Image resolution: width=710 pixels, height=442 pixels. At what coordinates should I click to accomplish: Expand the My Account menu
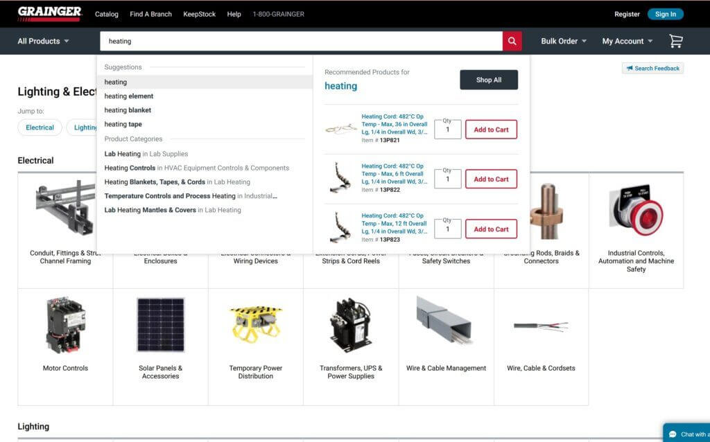[627, 41]
